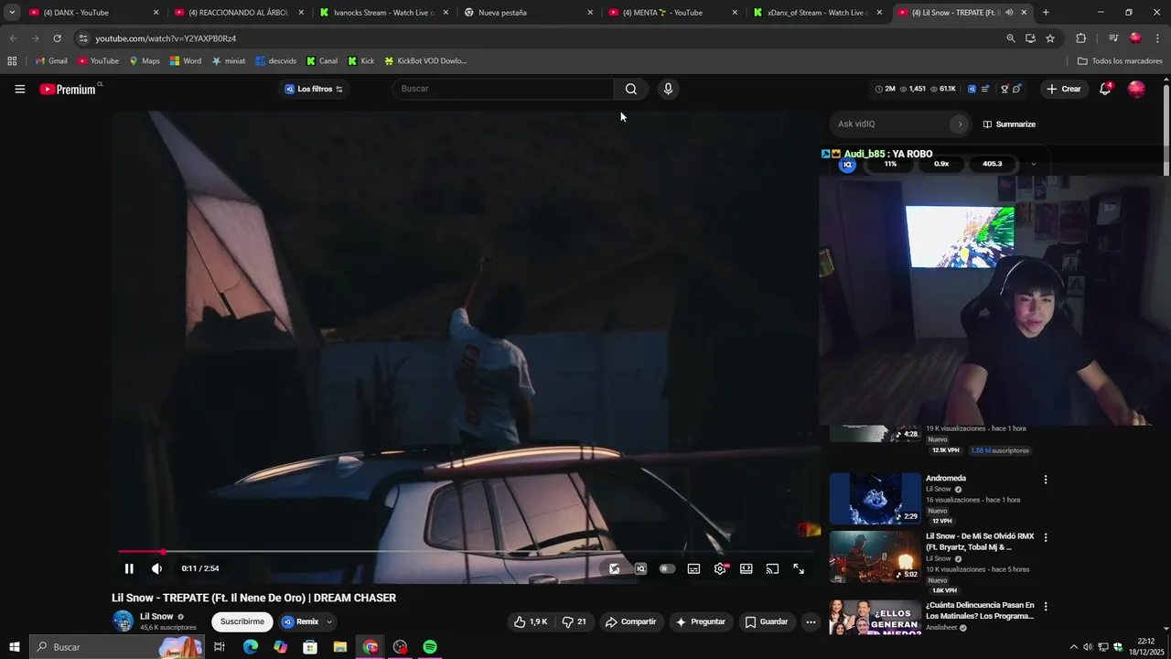Switch to the MENTA YouTube tab
This screenshot has width=1171, height=659.
click(x=672, y=13)
